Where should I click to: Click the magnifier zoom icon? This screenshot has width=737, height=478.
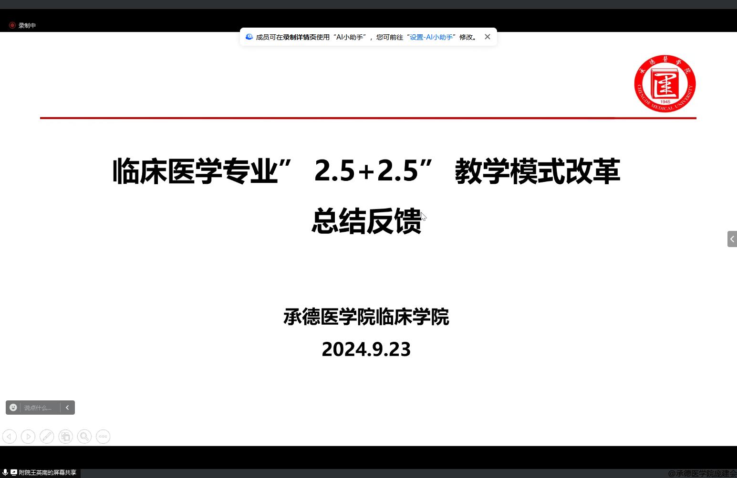click(x=84, y=437)
